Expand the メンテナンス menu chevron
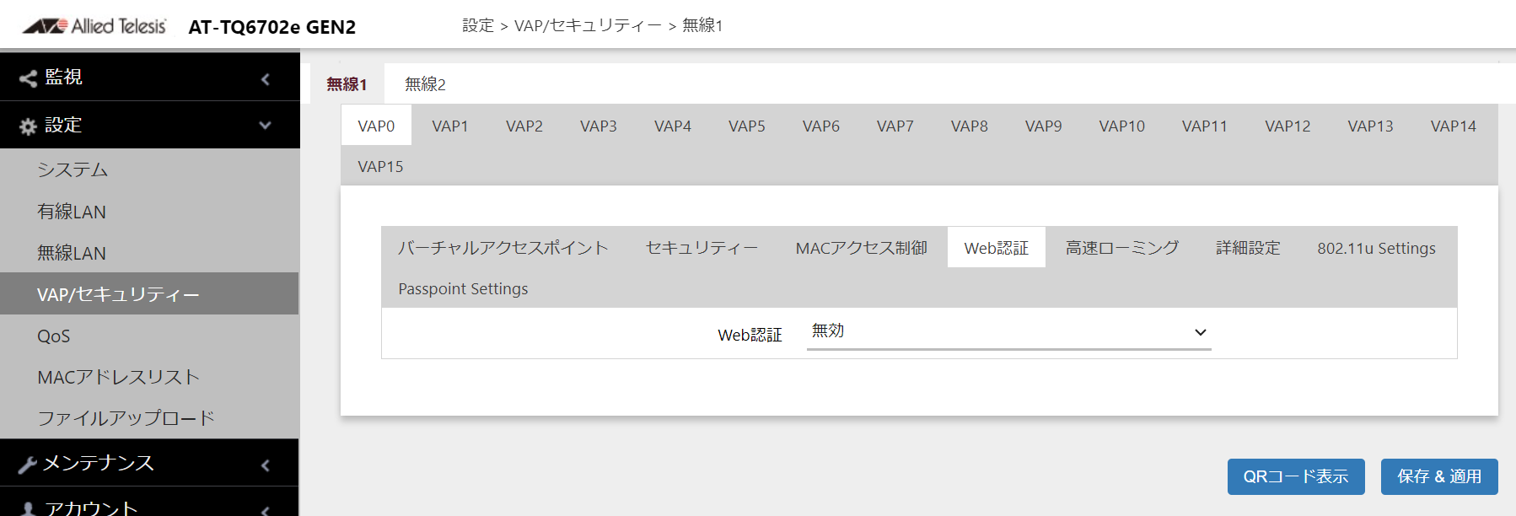This screenshot has height=516, width=1516. coord(266,465)
